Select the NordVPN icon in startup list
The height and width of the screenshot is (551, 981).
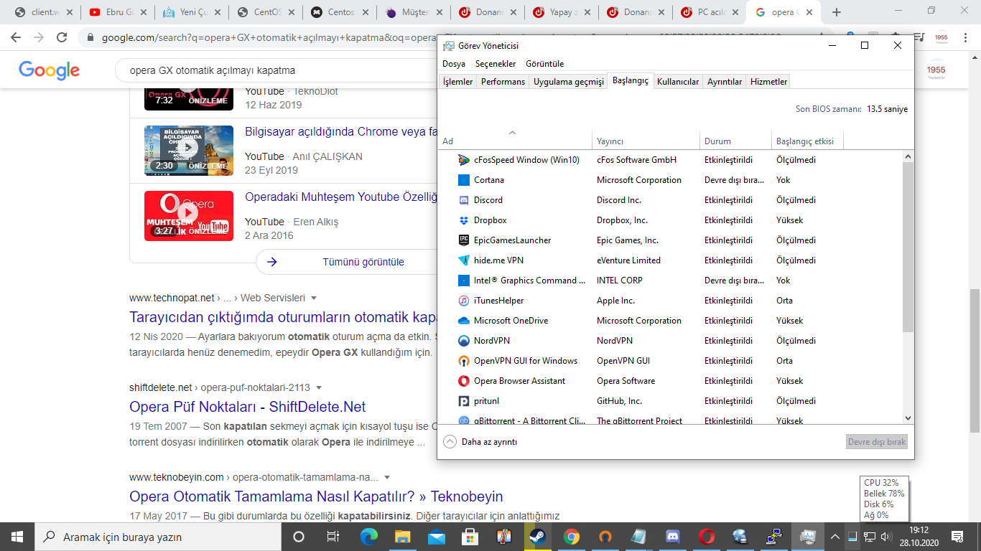[464, 341]
